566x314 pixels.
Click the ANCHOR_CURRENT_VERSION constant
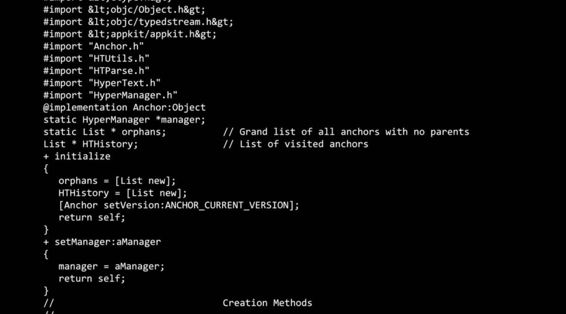[226, 205]
